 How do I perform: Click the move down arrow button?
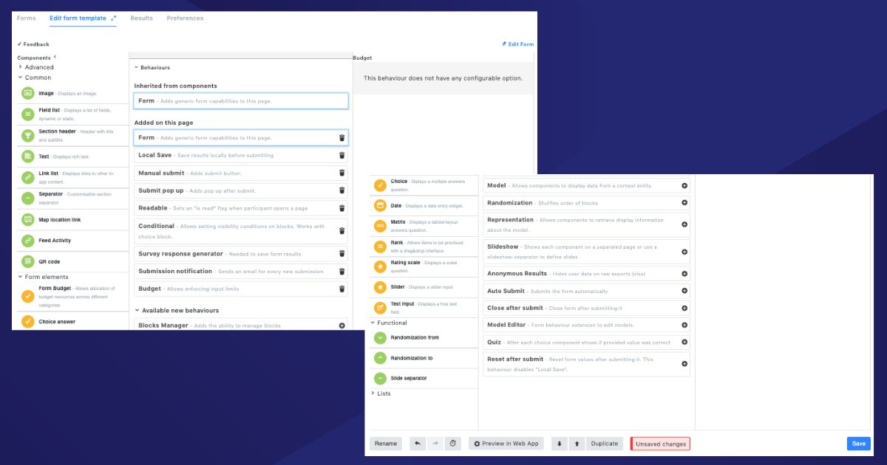click(x=560, y=444)
